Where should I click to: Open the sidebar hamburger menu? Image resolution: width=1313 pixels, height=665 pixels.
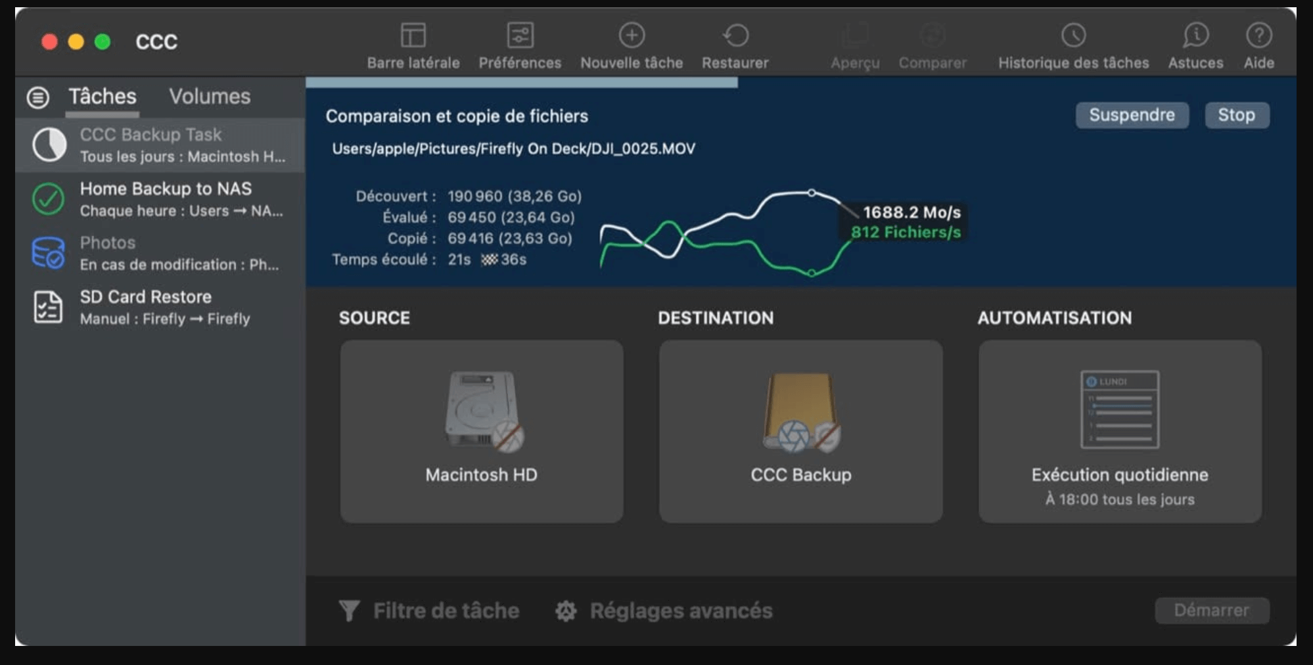coord(37,97)
